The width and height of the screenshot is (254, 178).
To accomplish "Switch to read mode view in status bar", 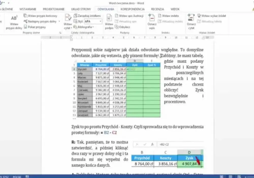I will click(221, 177).
